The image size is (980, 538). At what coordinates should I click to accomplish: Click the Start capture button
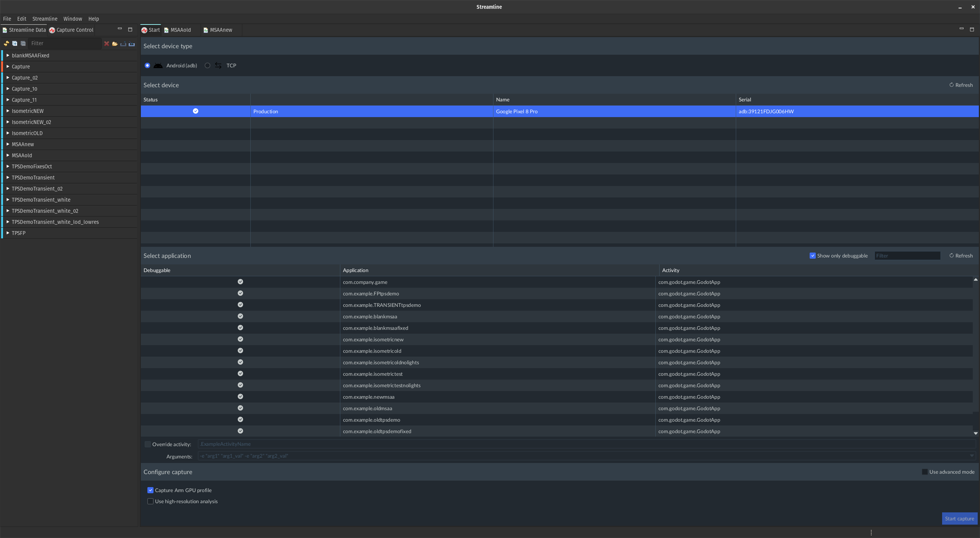[959, 519]
